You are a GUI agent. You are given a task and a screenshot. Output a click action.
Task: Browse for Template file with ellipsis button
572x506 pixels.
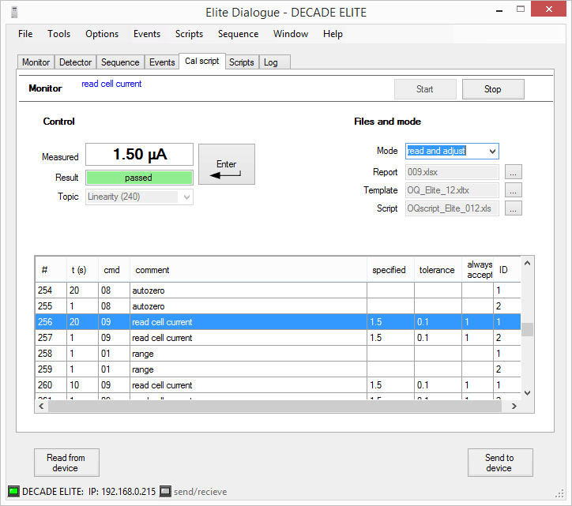pos(514,190)
